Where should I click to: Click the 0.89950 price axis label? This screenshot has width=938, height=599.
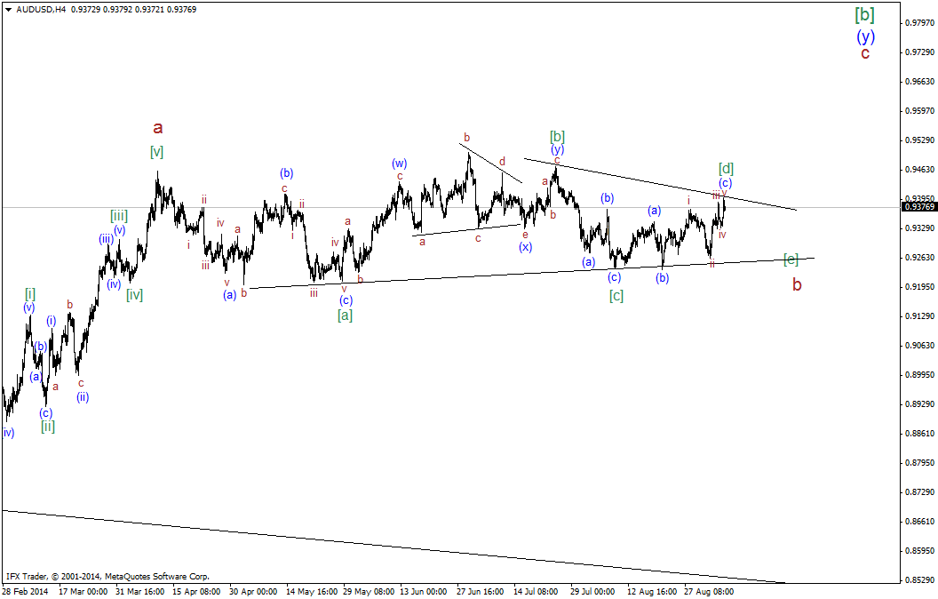[x=919, y=375]
